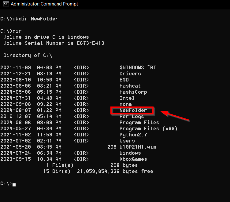The image size is (230, 202).
Task: Click the dir command line
Action: point(11,31)
